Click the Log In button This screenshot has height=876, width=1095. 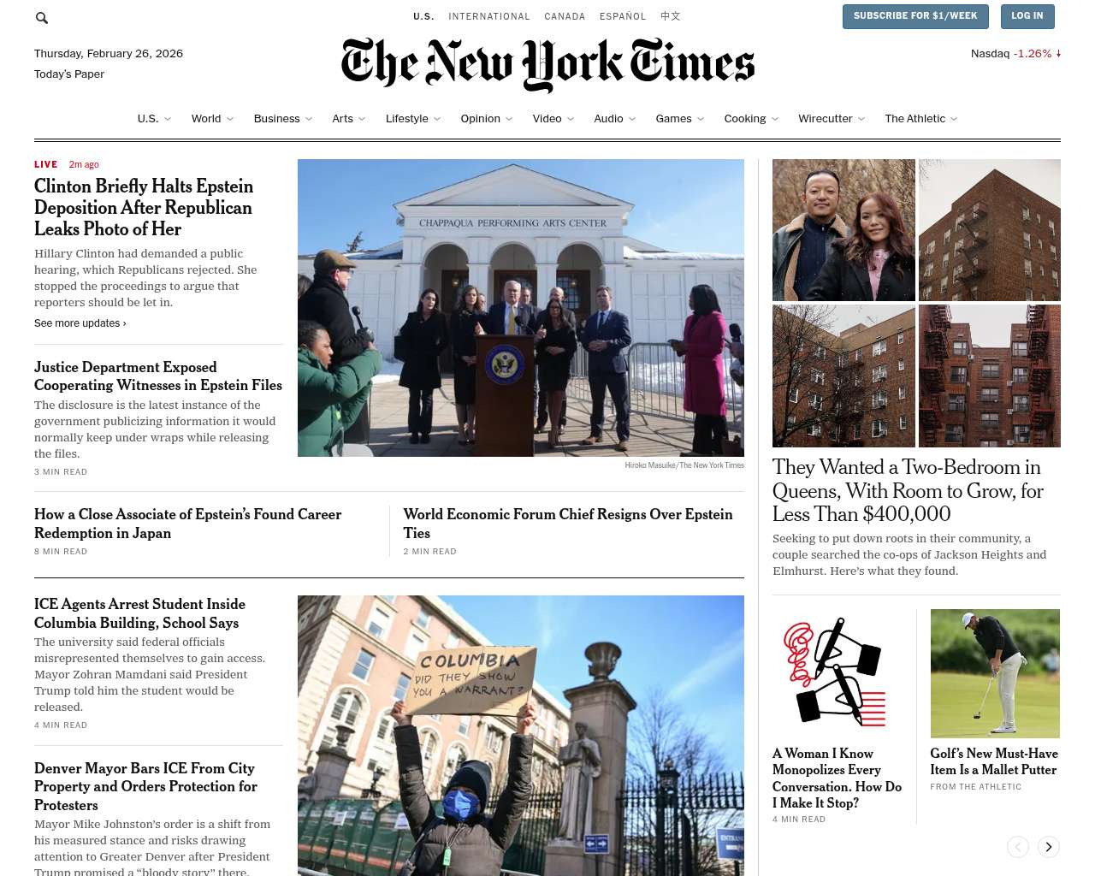pos(1027,16)
